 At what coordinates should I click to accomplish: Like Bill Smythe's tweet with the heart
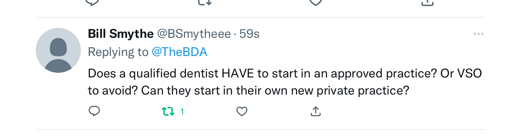click(x=242, y=111)
